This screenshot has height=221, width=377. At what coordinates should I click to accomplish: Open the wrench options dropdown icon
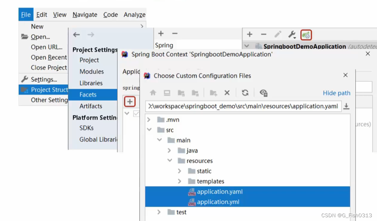292,35
